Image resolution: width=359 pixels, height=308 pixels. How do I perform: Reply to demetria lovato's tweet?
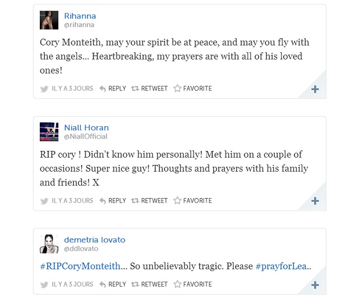click(x=113, y=284)
